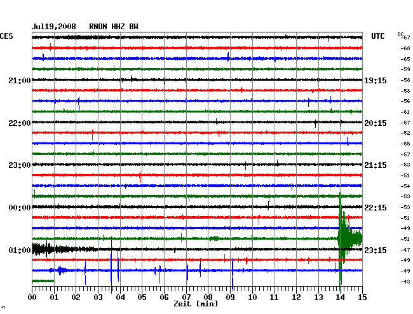Screen dimensions: 413x314
Task: Click minute tick label 10
Action: (252, 297)
